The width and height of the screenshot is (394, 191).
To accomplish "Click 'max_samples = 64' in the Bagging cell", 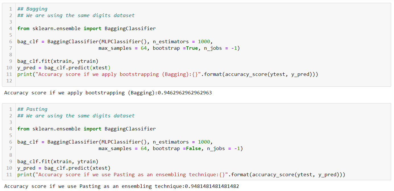I will [123, 48].
